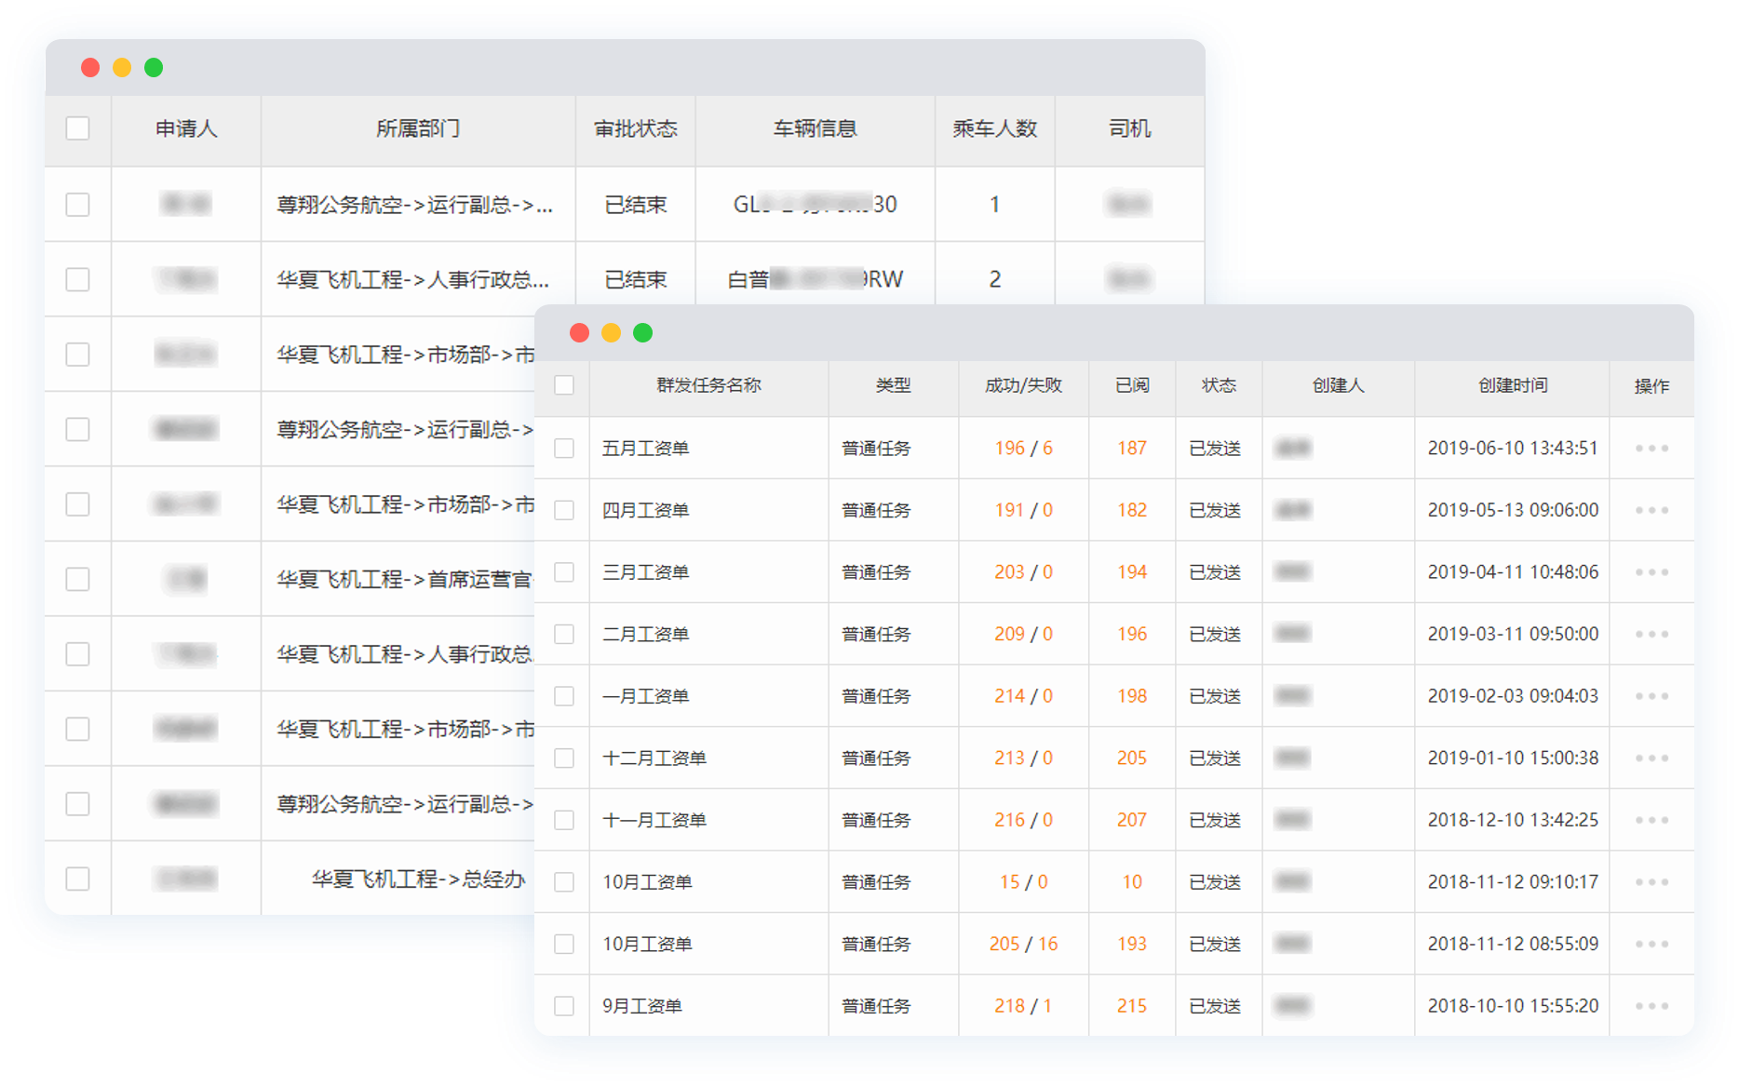Image resolution: width=1739 pixels, height=1087 pixels.
Task: Open the 十二月工资单 task name
Action: (x=654, y=758)
